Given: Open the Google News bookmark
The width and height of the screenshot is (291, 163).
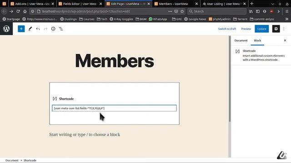Looking at the screenshot, I should click(195, 19).
